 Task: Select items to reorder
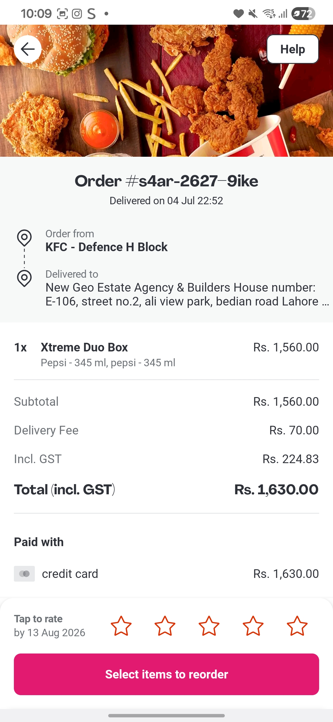[166, 674]
